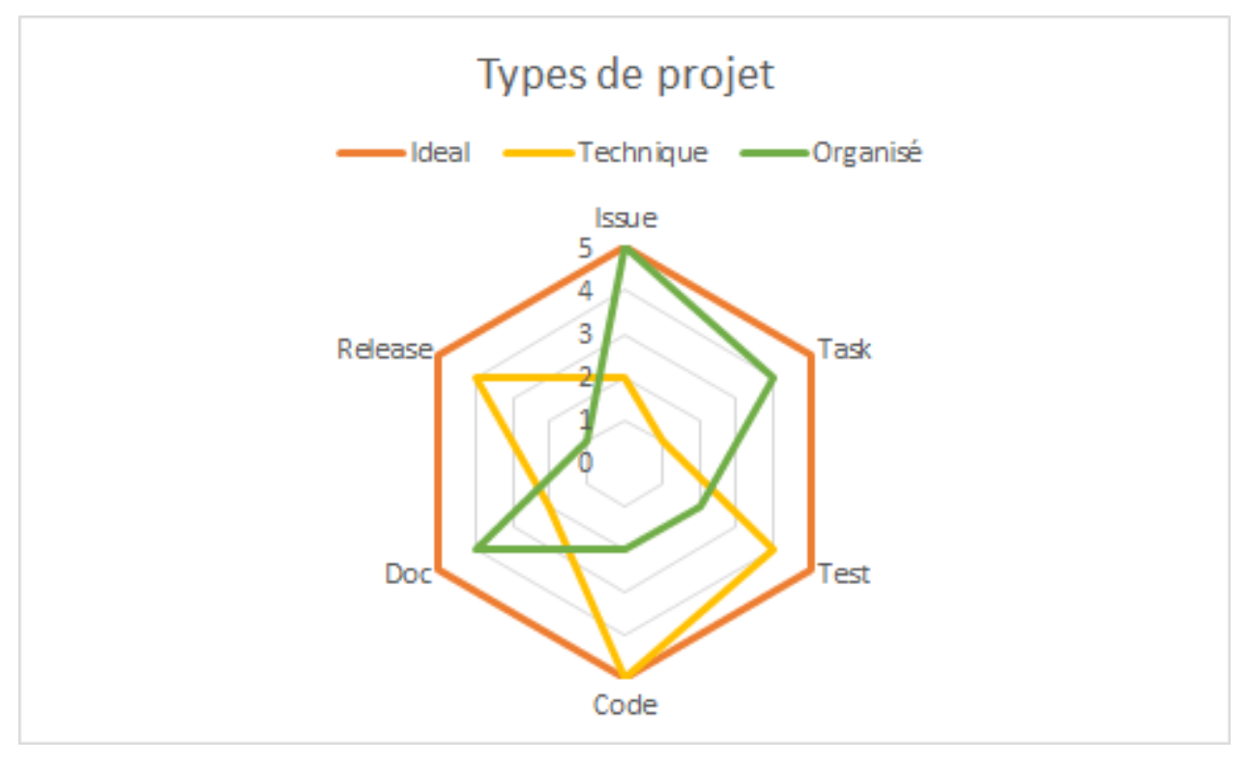Image resolution: width=1249 pixels, height=764 pixels.
Task: Click Organisé's green vertex on Doc axis
Action: [x=476, y=549]
